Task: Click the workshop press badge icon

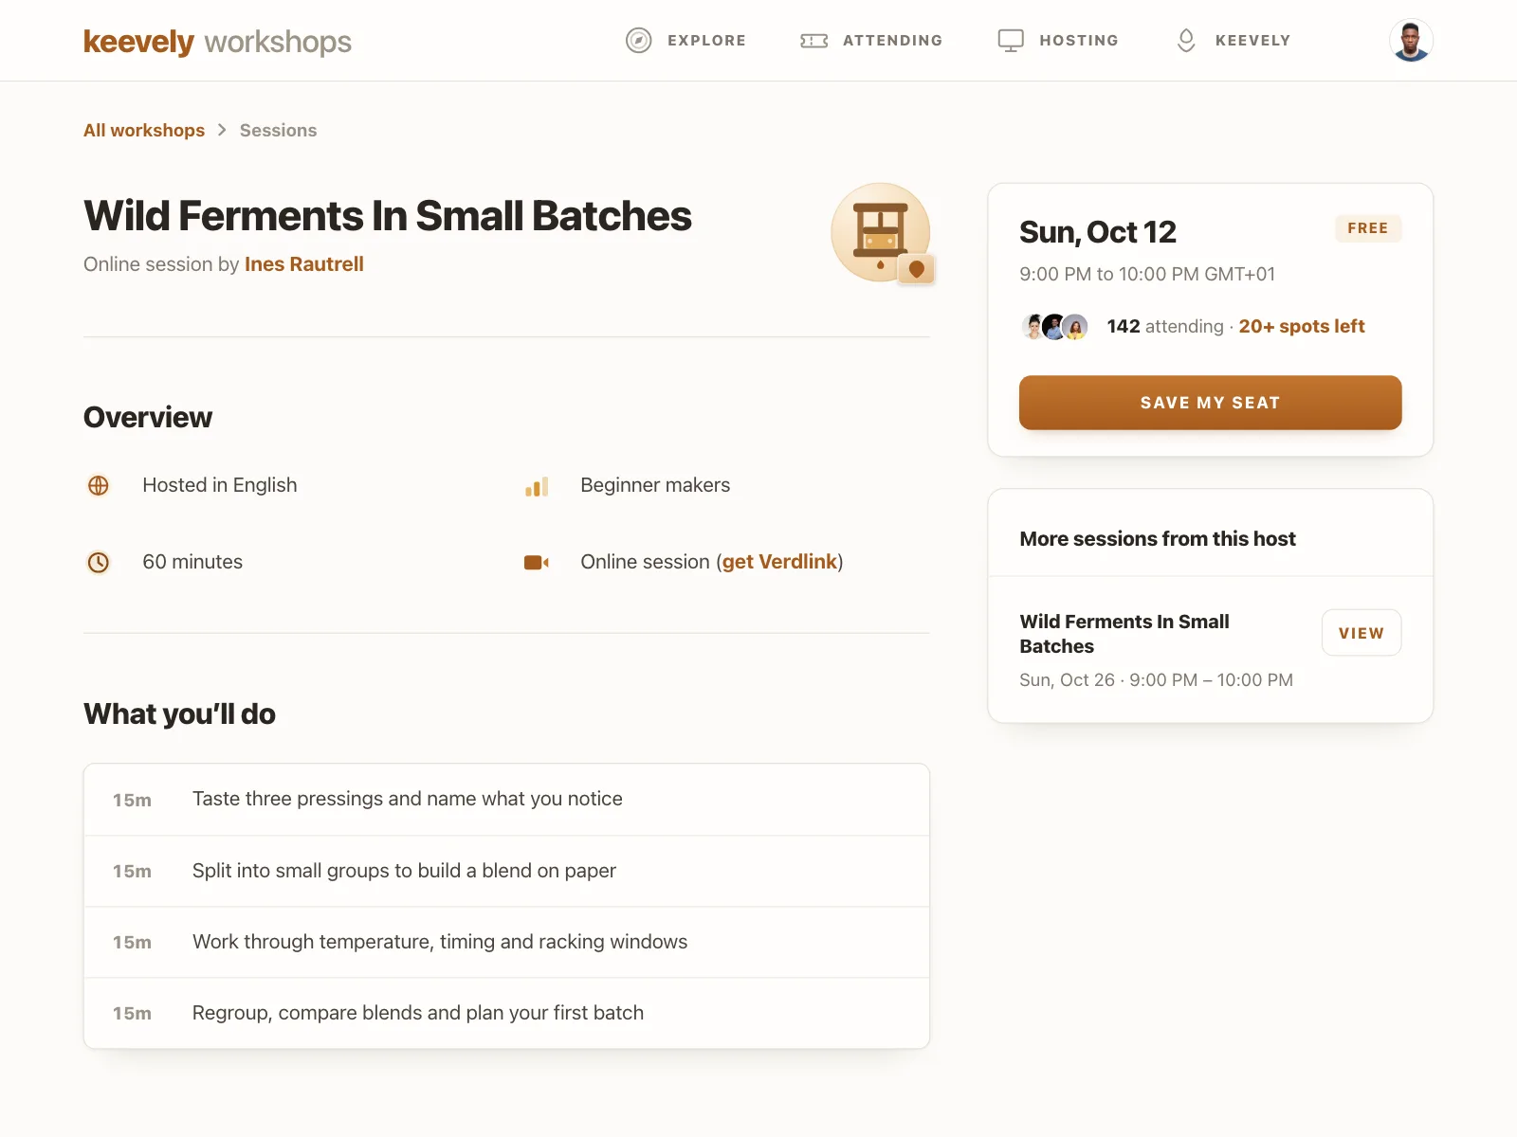Action: [x=881, y=232]
